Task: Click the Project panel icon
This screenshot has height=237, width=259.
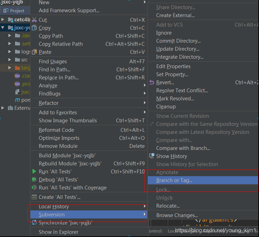Action: [x=6, y=10]
